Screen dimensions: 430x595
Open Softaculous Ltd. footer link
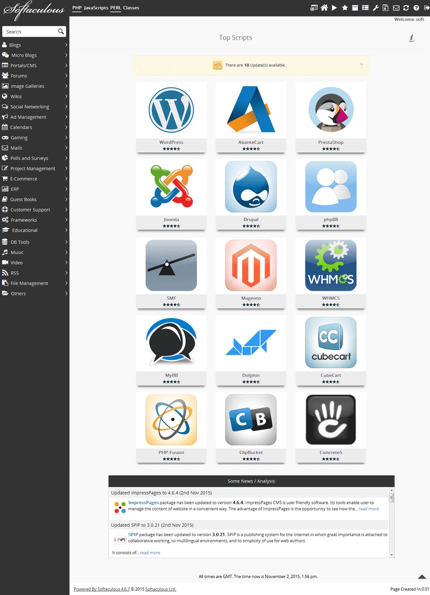(x=161, y=589)
